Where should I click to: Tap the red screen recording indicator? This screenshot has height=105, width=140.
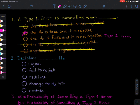pyautogui.click(x=122, y=1)
